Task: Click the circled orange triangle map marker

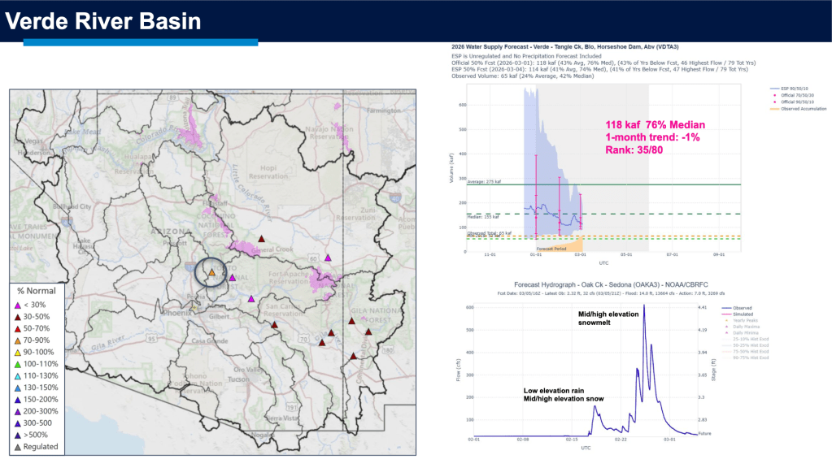Action: pos(211,274)
